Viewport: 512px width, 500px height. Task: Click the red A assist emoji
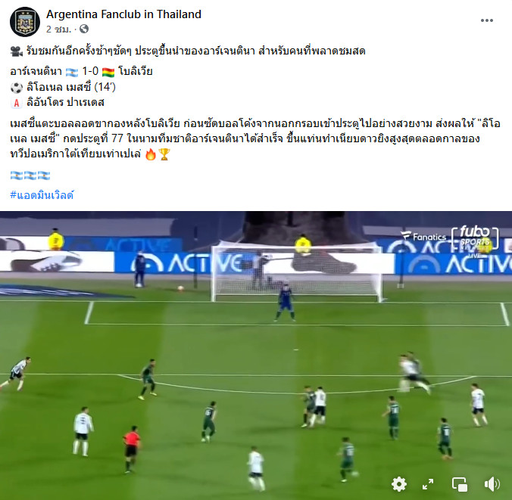coord(17,103)
